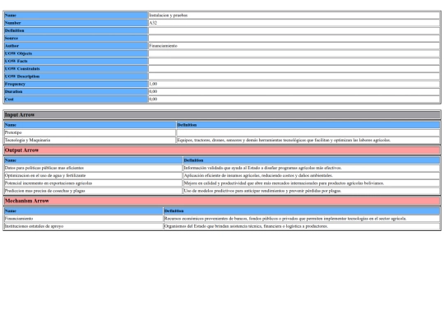Click the definition 'Uso de modelos predictivos'

coord(262,191)
